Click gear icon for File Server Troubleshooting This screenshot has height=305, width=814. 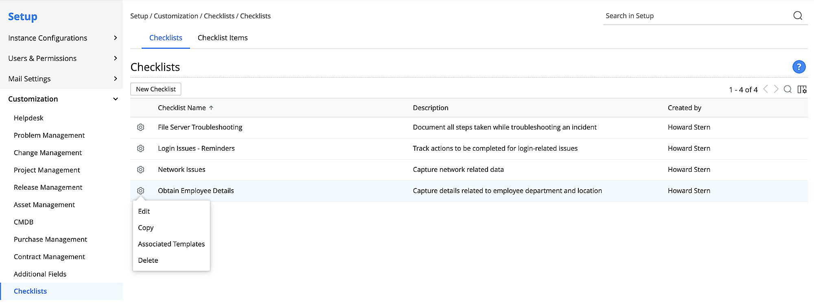[x=140, y=128]
